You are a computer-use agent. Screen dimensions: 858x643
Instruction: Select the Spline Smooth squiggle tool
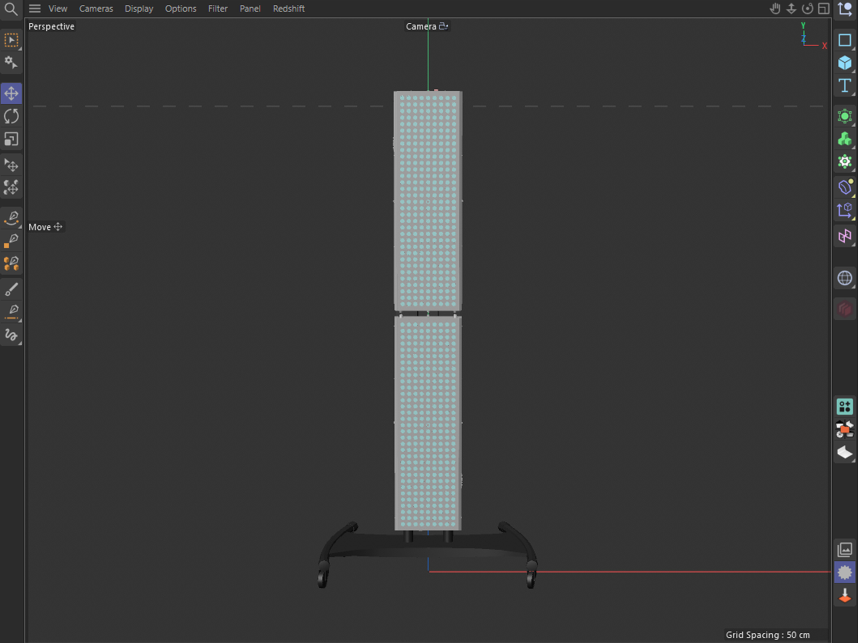click(x=11, y=335)
